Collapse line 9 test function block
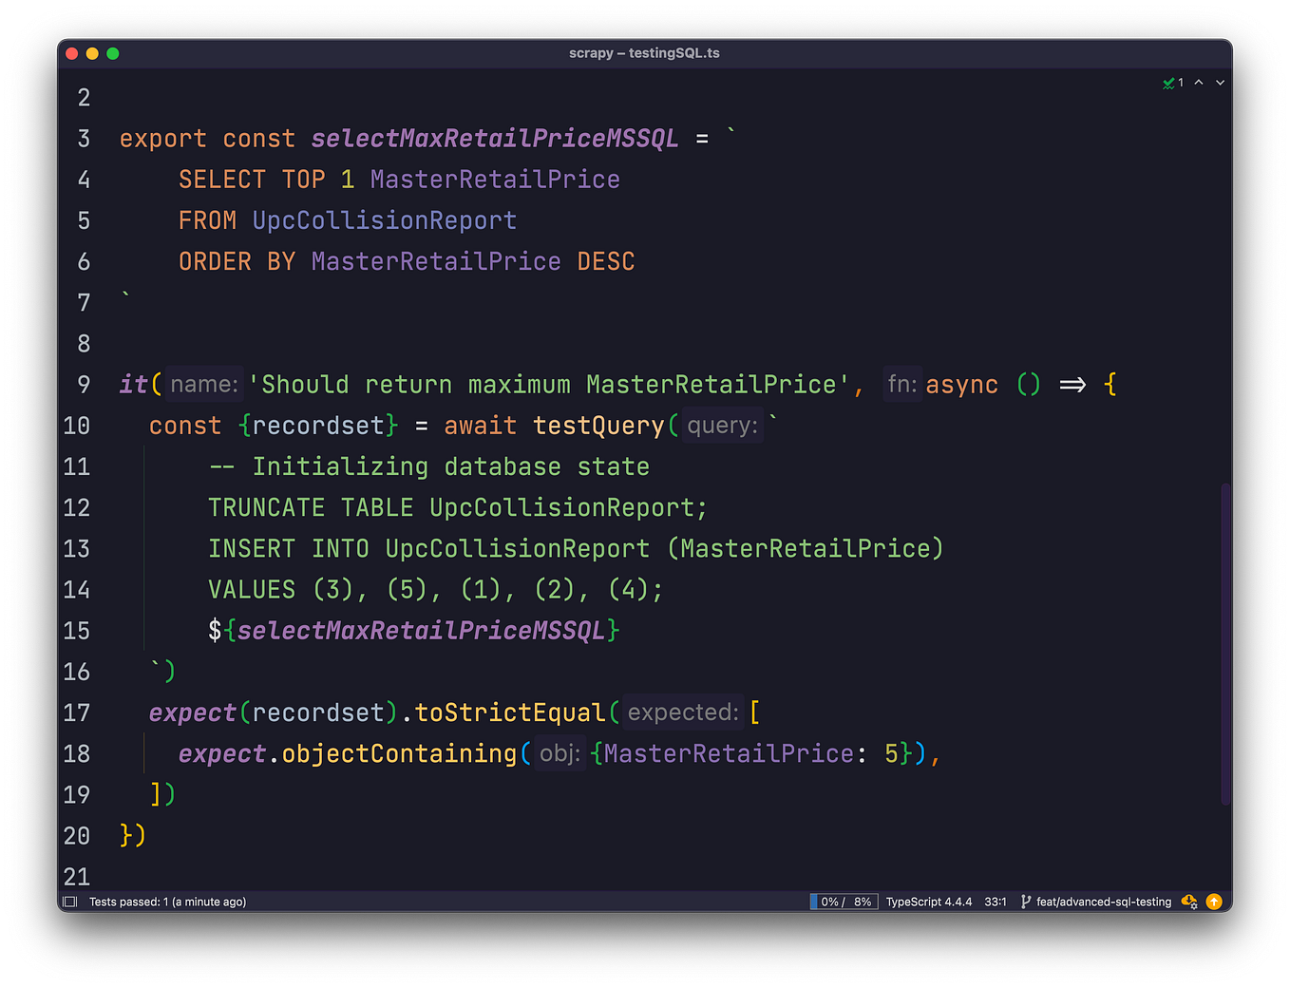Viewport: 1290px width, 988px height. (104, 384)
